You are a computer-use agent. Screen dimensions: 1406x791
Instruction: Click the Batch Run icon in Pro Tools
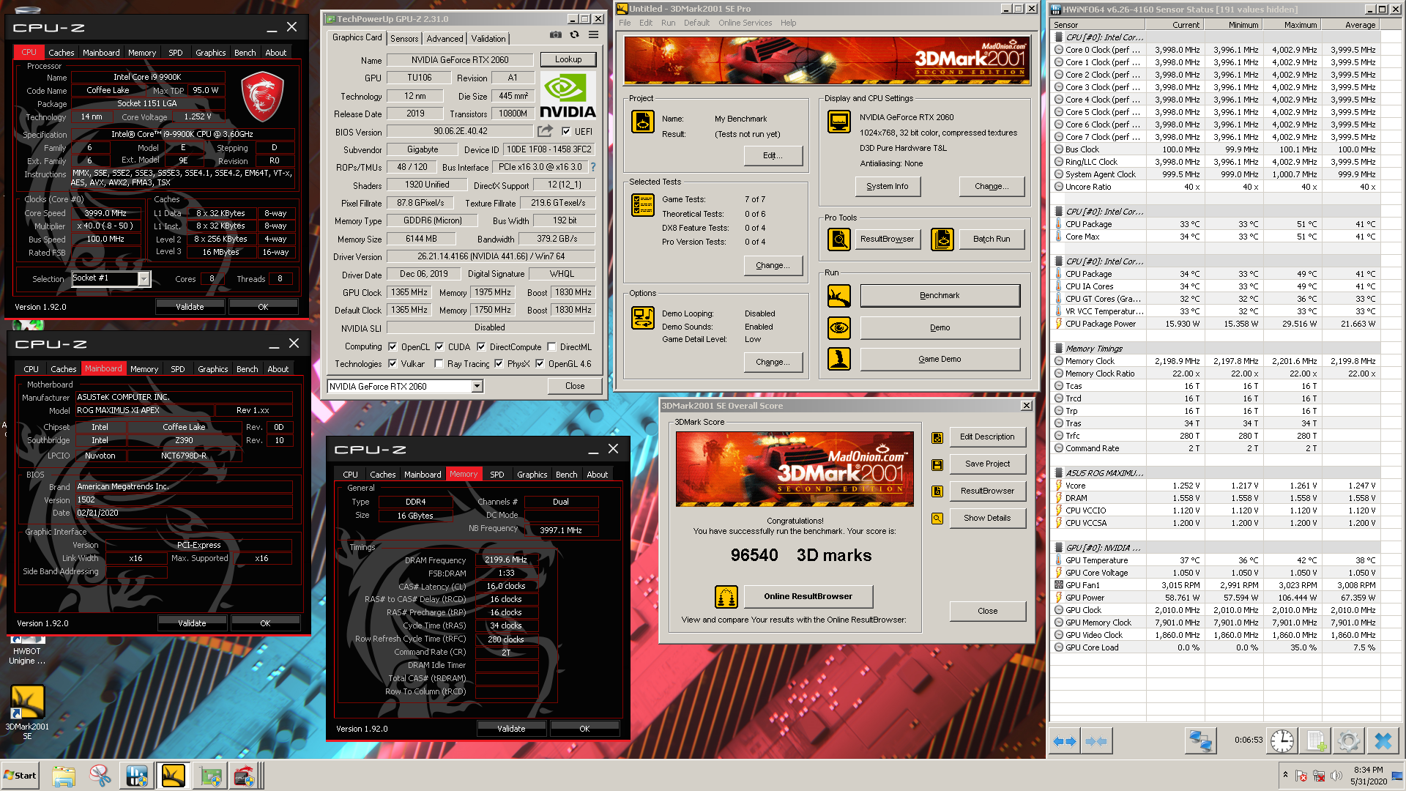[942, 239]
